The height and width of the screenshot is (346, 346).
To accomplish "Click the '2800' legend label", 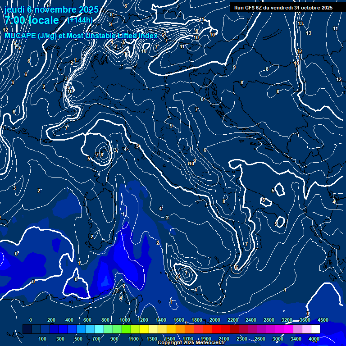I will 269,320.
